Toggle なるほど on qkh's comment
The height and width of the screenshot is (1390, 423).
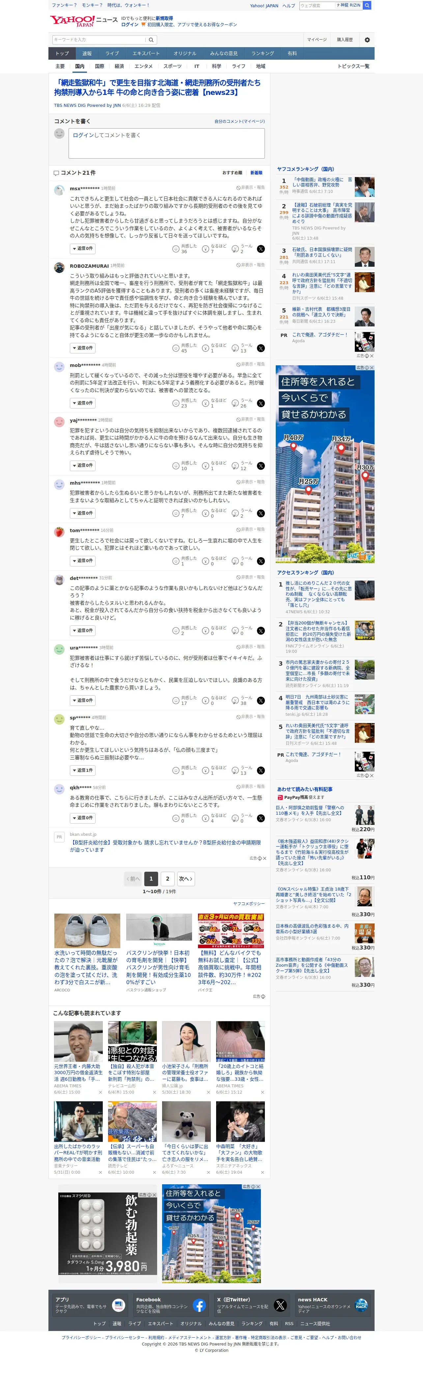(214, 818)
